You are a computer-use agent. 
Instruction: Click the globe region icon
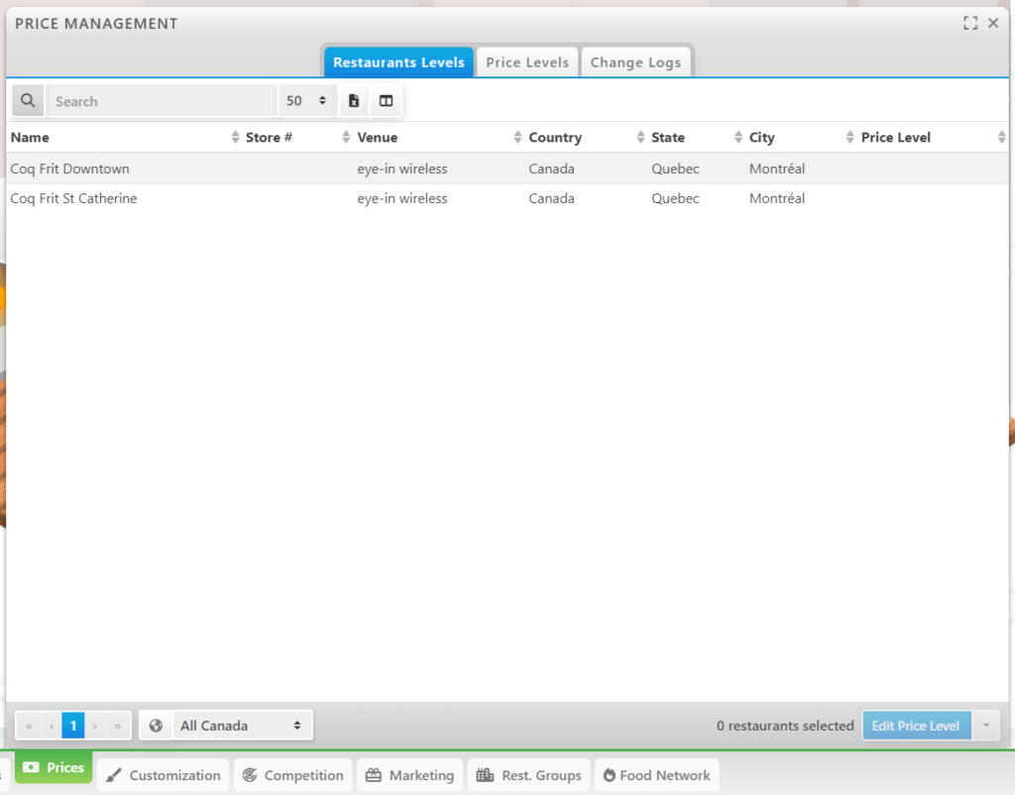[156, 726]
